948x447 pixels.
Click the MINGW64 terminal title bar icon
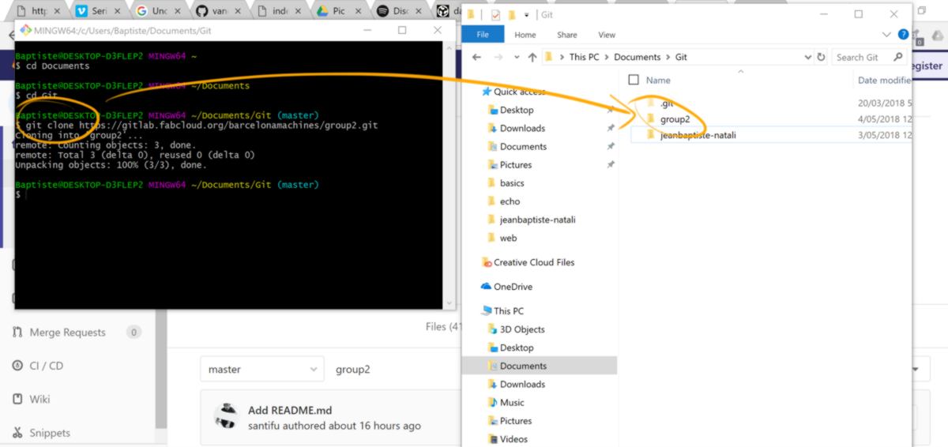click(x=25, y=30)
